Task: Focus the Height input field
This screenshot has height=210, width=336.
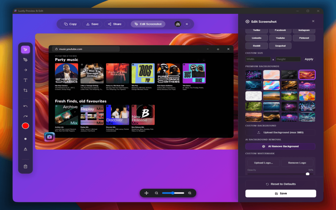Action: (x=288, y=59)
